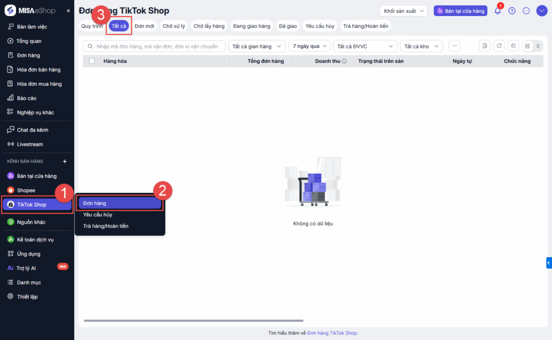This screenshot has width=552, height=340.
Task: Select TikTok Shop channel
Action: 37,205
